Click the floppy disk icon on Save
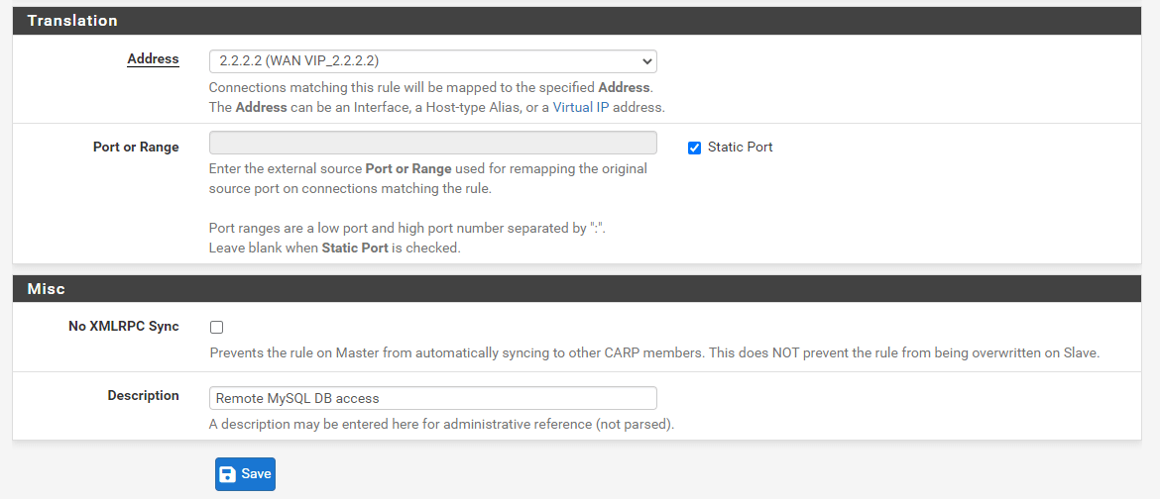 [228, 474]
